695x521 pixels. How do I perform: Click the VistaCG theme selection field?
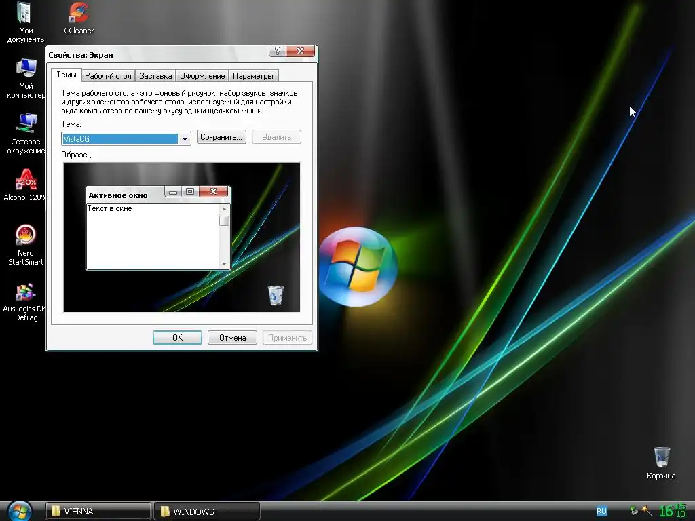coord(119,138)
